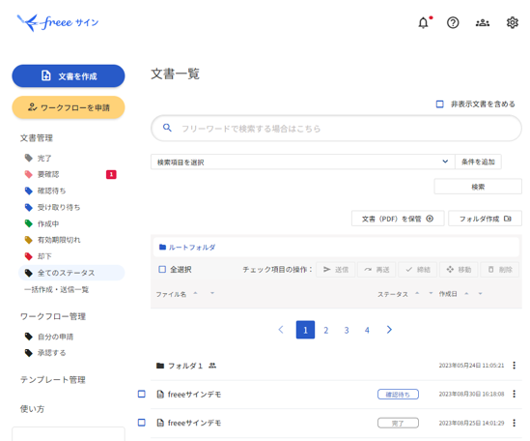
Task: Open the notifications bell icon
Action: [x=423, y=22]
